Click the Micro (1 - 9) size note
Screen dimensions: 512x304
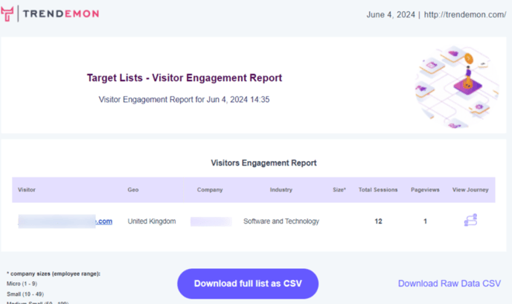coord(22,284)
